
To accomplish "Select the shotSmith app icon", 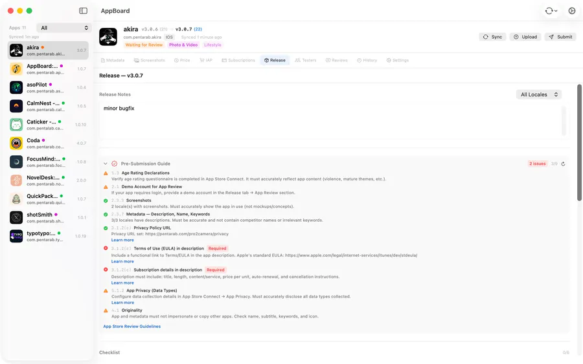I will [x=16, y=217].
